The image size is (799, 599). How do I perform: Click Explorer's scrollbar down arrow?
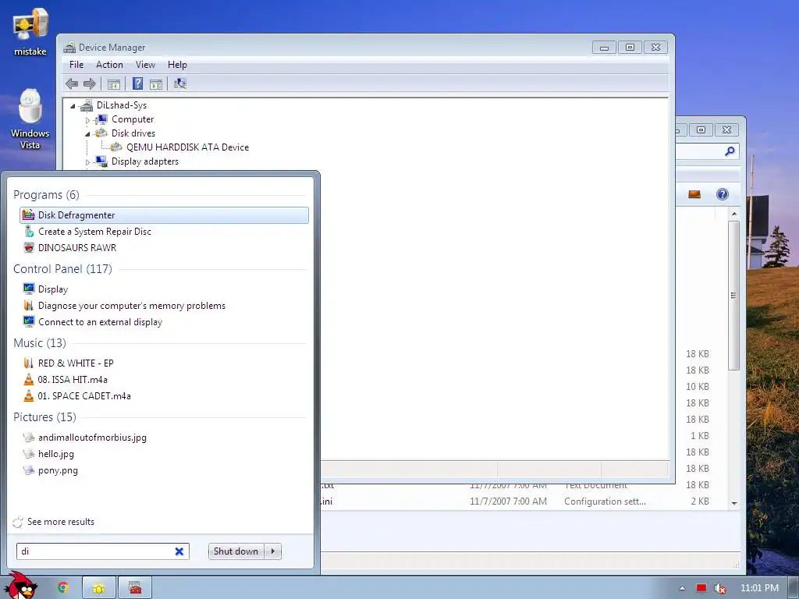pyautogui.click(x=734, y=503)
